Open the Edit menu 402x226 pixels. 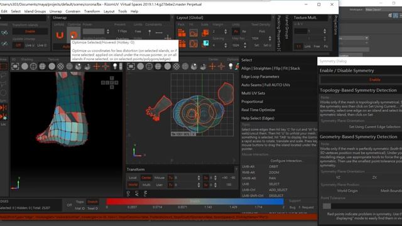4,11
